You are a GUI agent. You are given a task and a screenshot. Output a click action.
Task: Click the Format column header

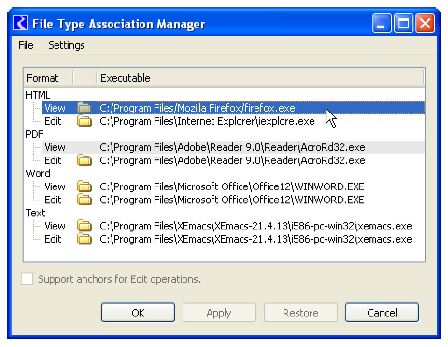click(x=43, y=78)
